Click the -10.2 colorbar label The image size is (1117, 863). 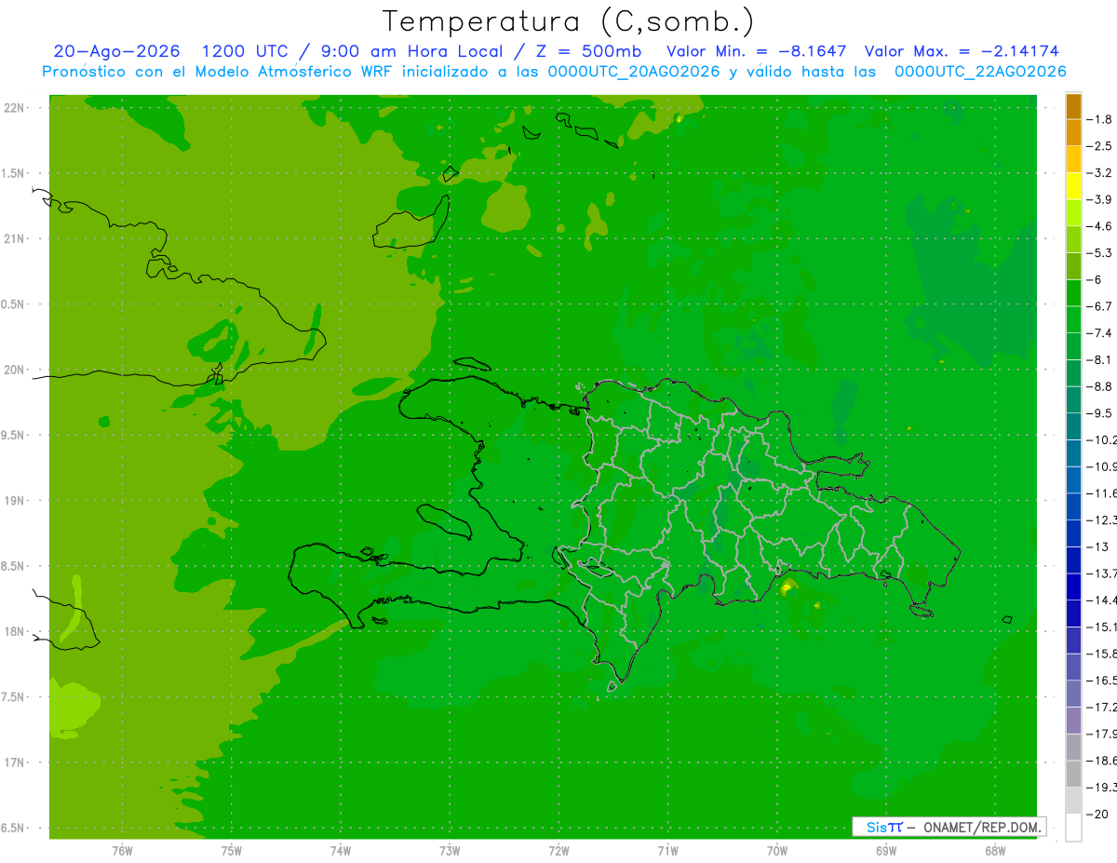point(1103,439)
